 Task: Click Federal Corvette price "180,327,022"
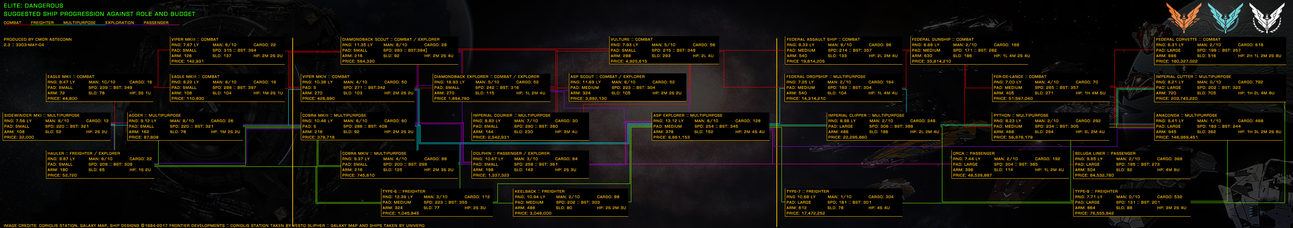(x=1184, y=61)
